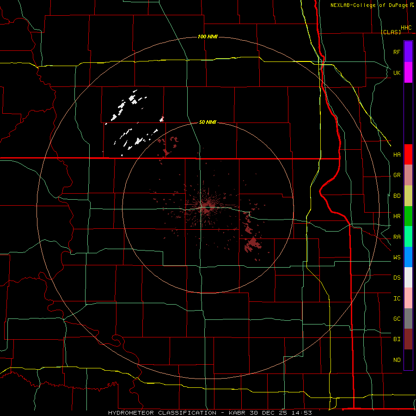Click the WS legend label

[397, 257]
